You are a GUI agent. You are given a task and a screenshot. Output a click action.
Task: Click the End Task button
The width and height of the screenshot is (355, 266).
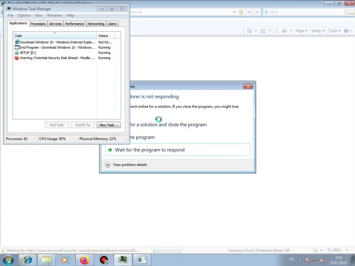57,125
